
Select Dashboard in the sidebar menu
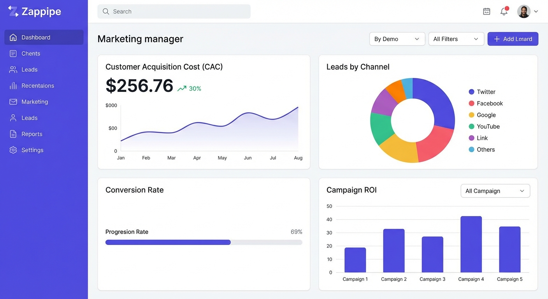pyautogui.click(x=35, y=37)
